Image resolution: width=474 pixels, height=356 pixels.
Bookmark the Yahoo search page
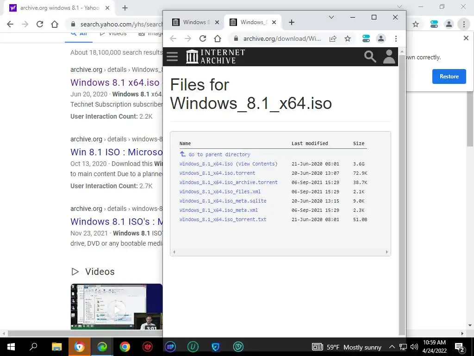click(416, 24)
